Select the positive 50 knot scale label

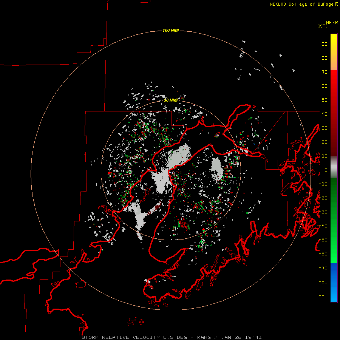pyautogui.click(x=325, y=100)
